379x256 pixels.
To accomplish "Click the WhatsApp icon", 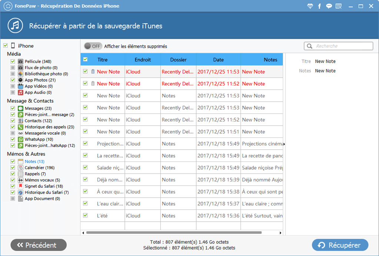I will pos(21,140).
